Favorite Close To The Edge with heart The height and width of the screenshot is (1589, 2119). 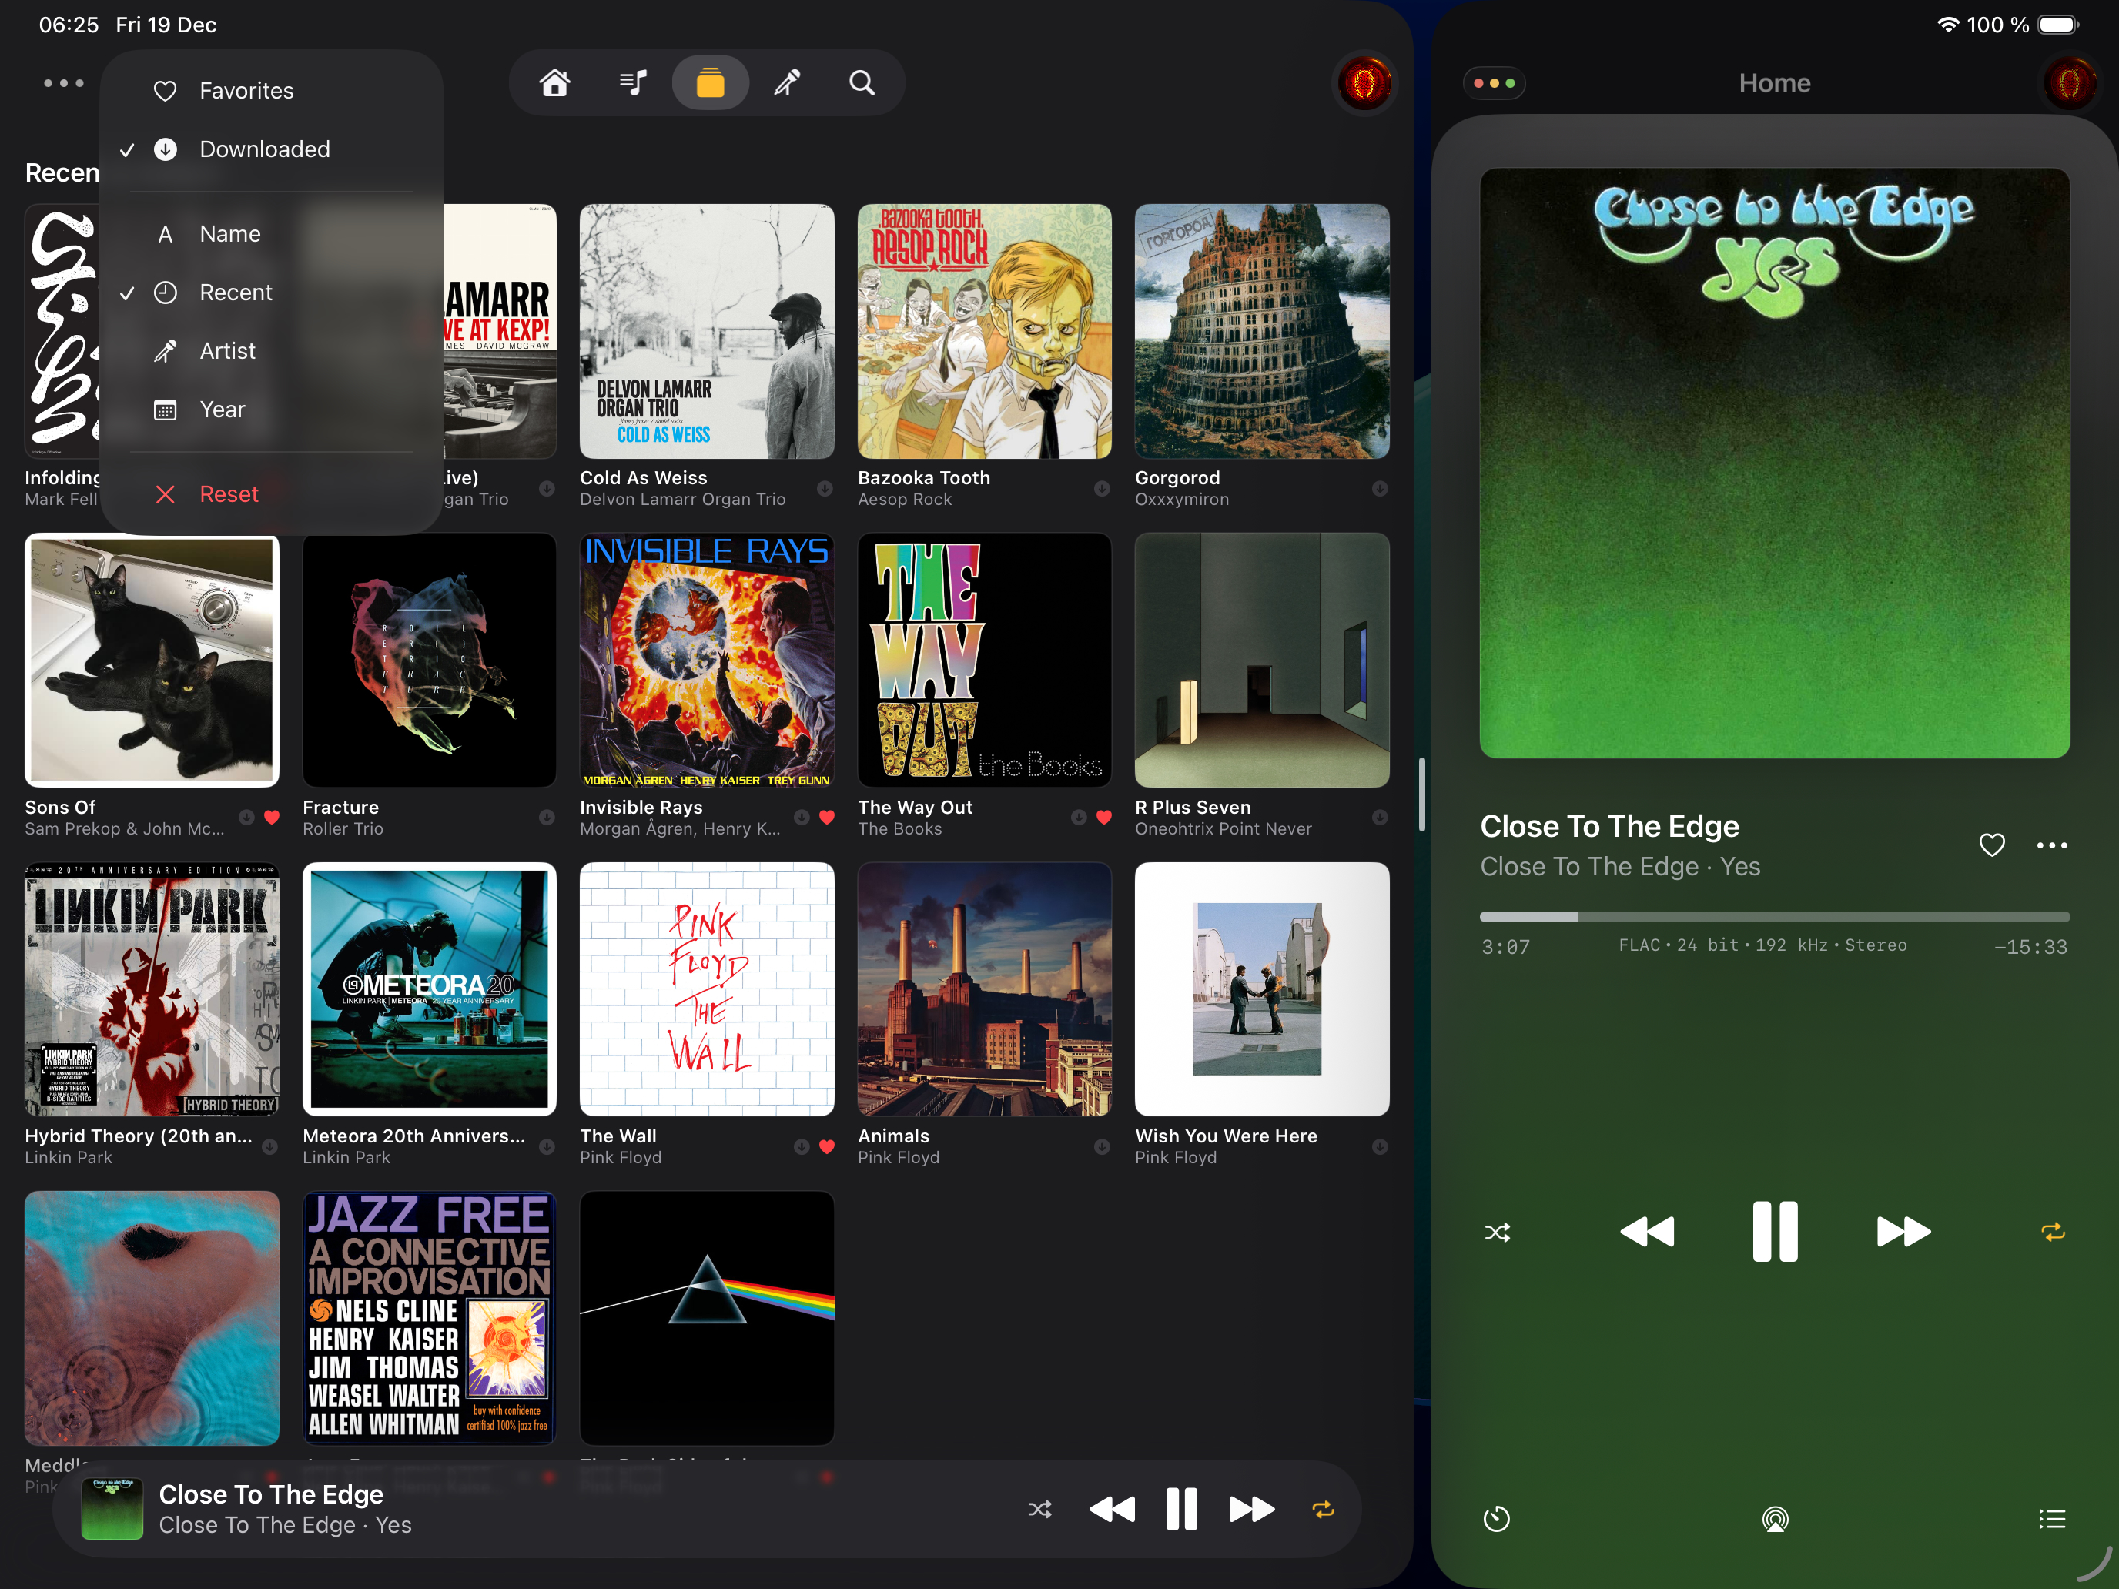pyautogui.click(x=1992, y=845)
